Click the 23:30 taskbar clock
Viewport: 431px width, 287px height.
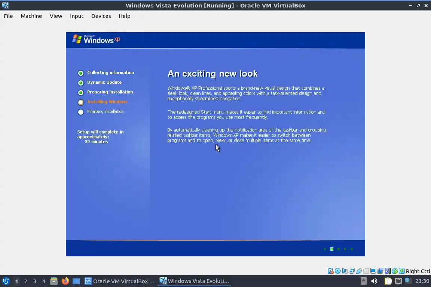[422, 281]
